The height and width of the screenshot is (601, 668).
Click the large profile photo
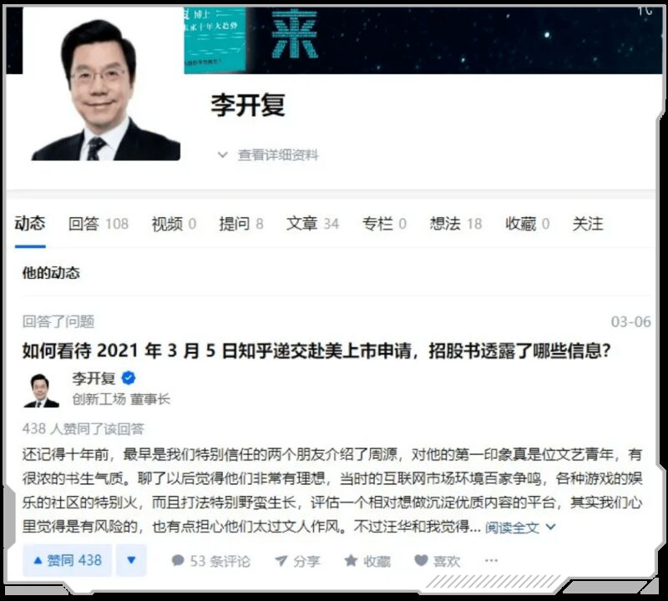tap(106, 90)
